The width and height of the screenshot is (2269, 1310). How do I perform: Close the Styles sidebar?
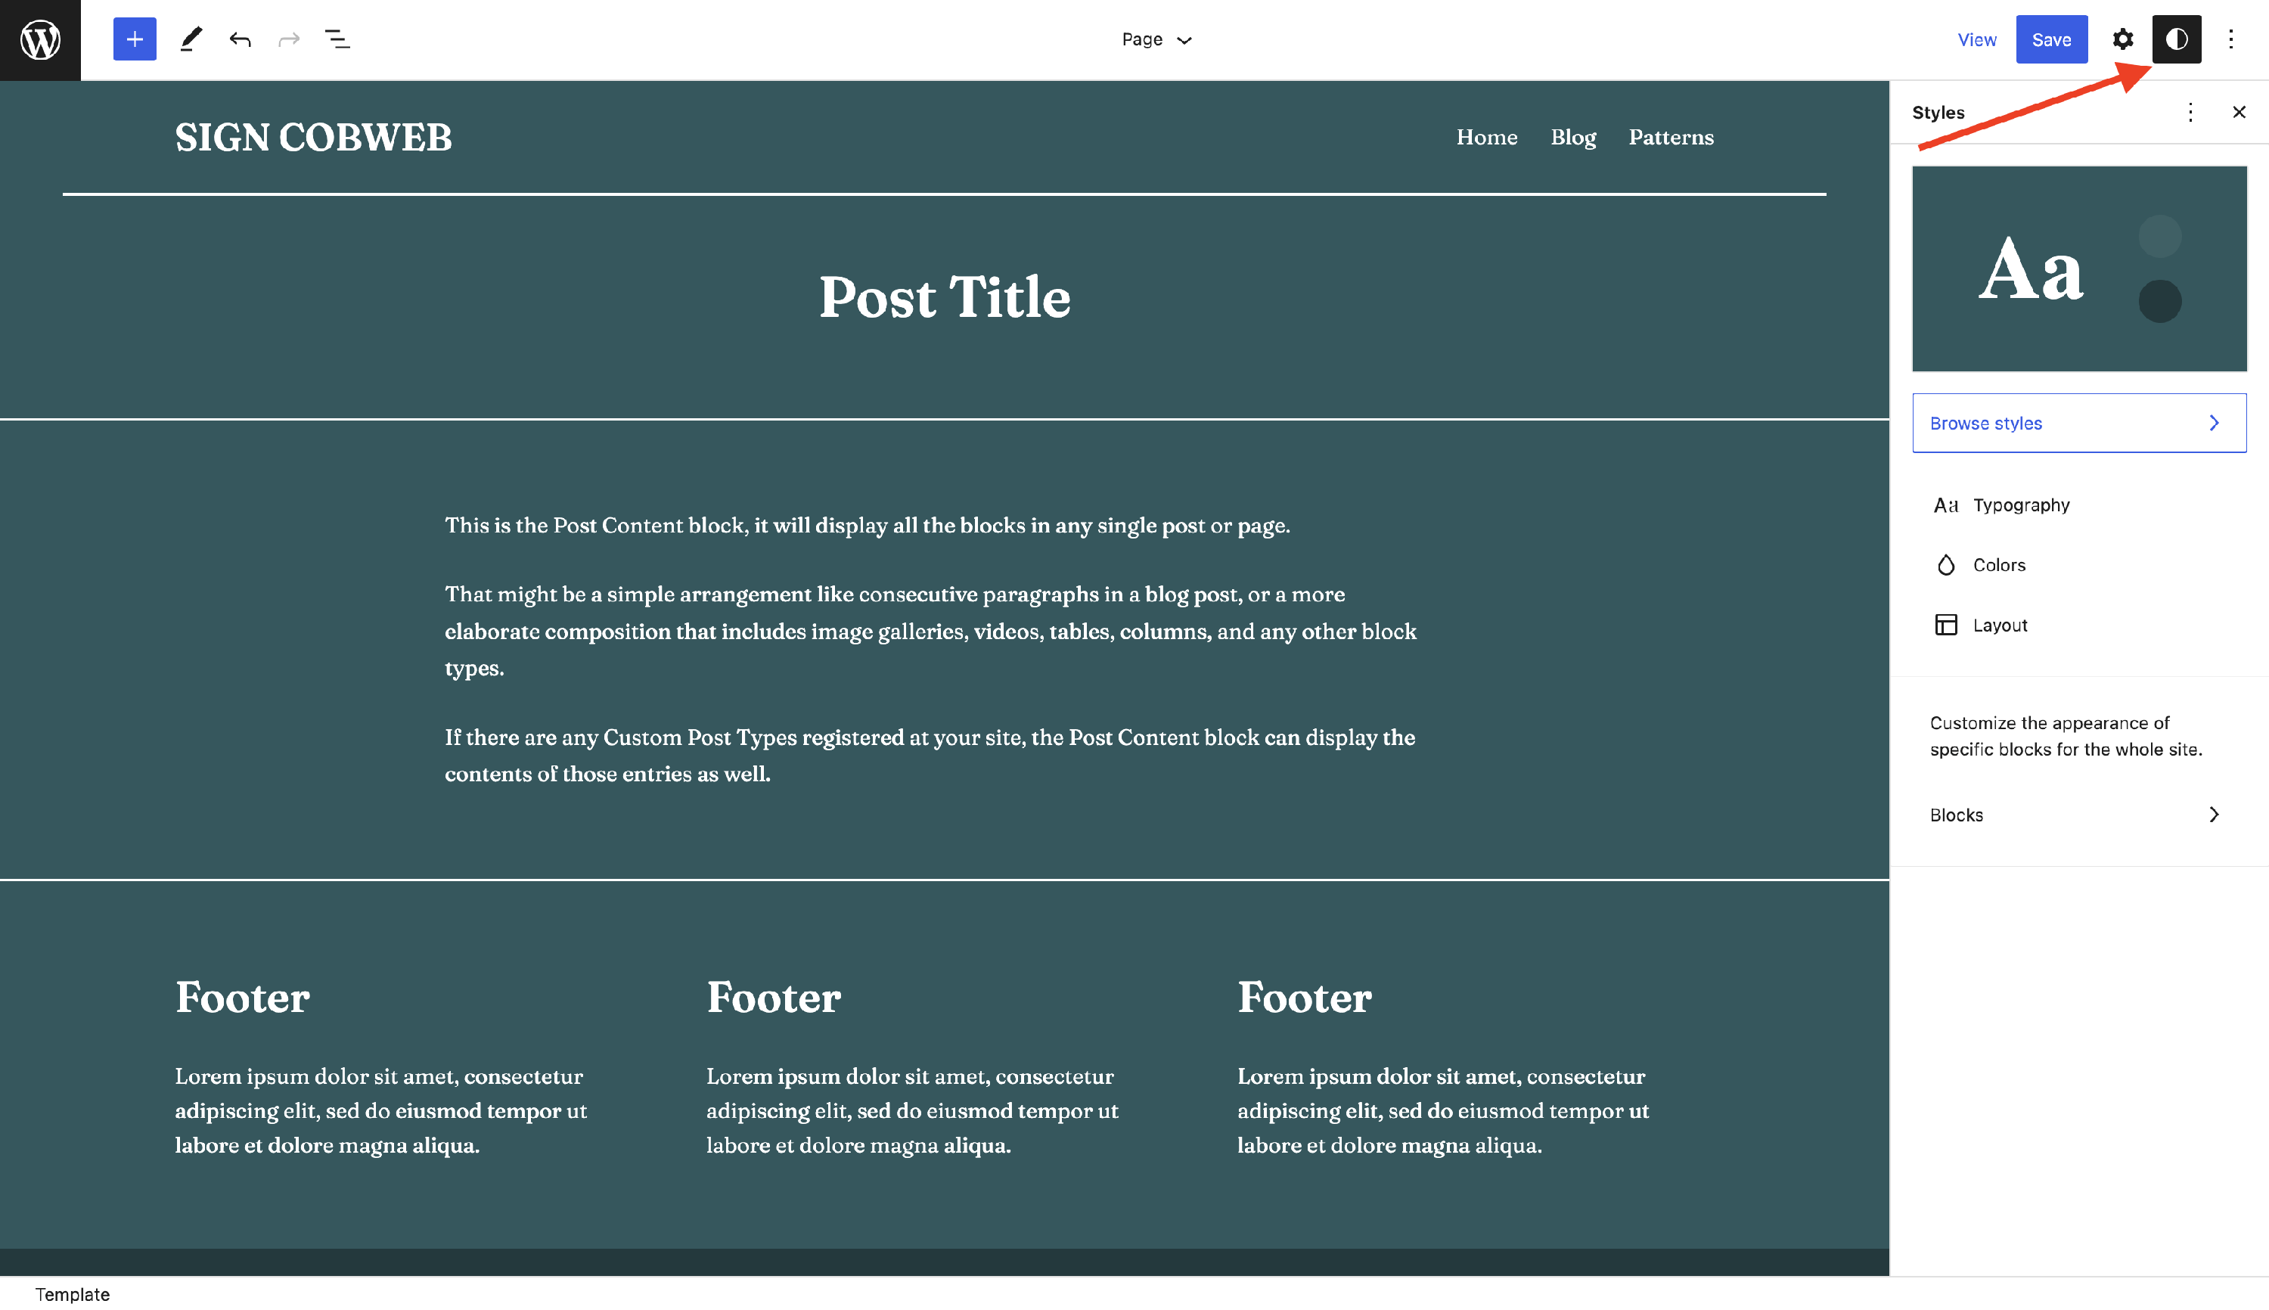[2240, 113]
